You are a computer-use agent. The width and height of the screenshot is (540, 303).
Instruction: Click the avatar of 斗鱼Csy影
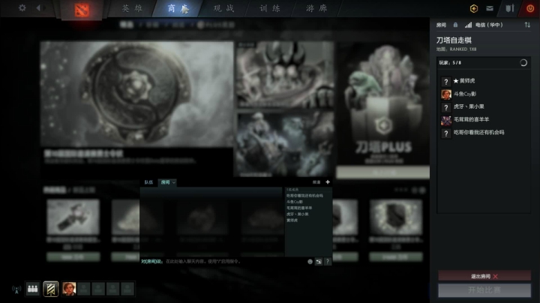click(x=446, y=94)
